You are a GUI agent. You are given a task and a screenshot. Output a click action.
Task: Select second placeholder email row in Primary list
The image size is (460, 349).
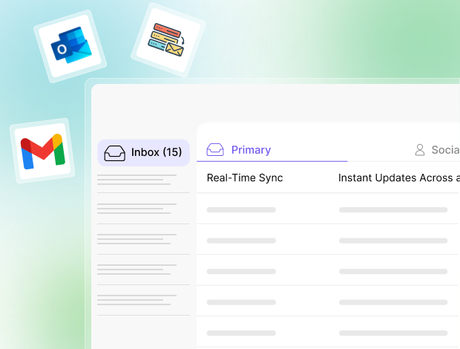pyautogui.click(x=328, y=241)
